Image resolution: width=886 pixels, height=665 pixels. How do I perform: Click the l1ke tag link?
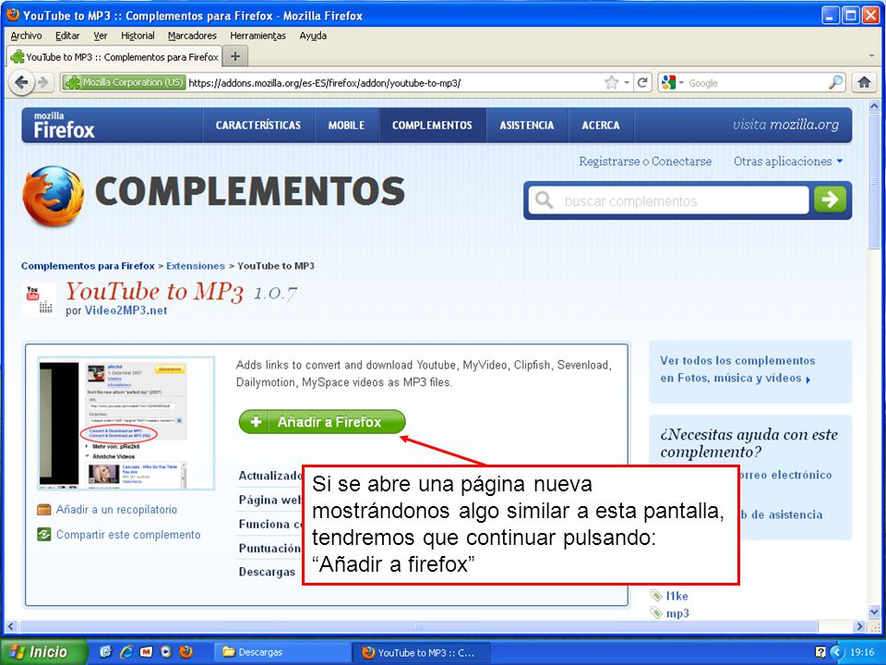click(676, 596)
